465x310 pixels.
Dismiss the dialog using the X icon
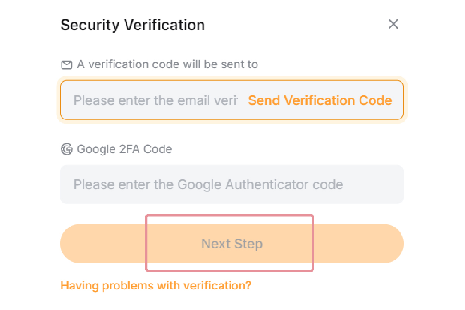point(393,24)
